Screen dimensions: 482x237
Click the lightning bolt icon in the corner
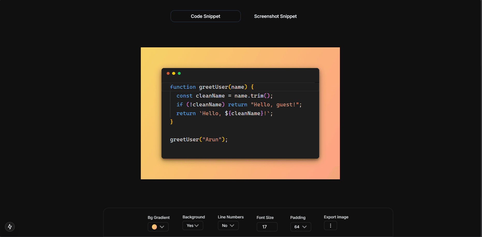(10, 227)
